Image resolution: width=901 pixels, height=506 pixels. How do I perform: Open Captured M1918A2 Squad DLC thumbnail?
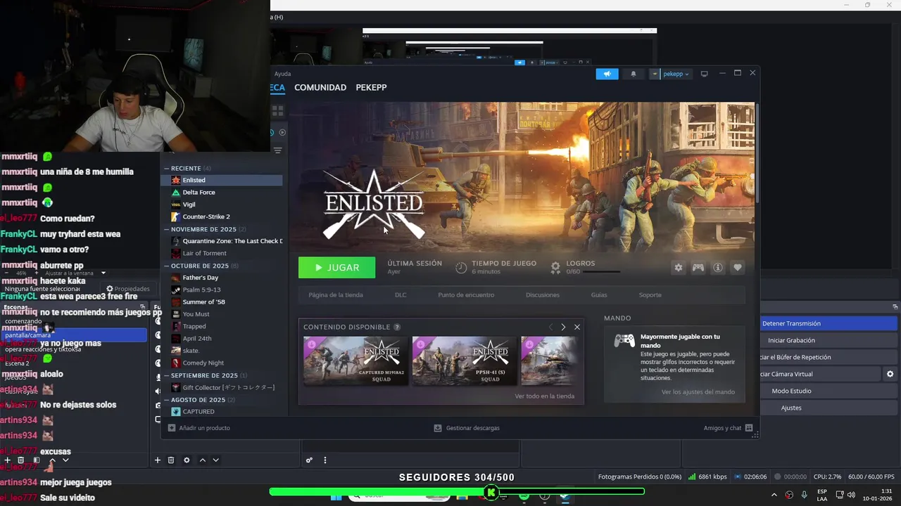pos(355,361)
